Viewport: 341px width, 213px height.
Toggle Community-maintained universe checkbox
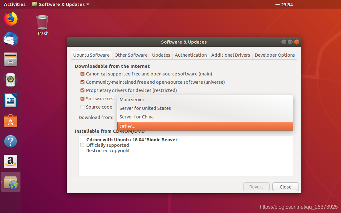tap(82, 82)
